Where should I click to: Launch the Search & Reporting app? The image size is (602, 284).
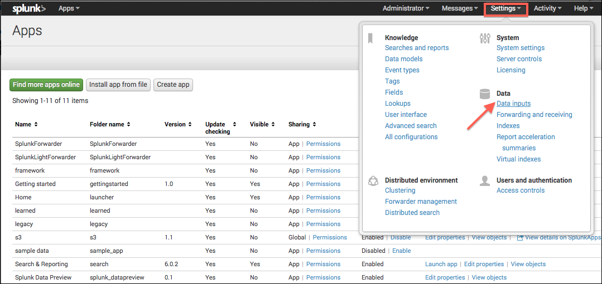(x=441, y=264)
